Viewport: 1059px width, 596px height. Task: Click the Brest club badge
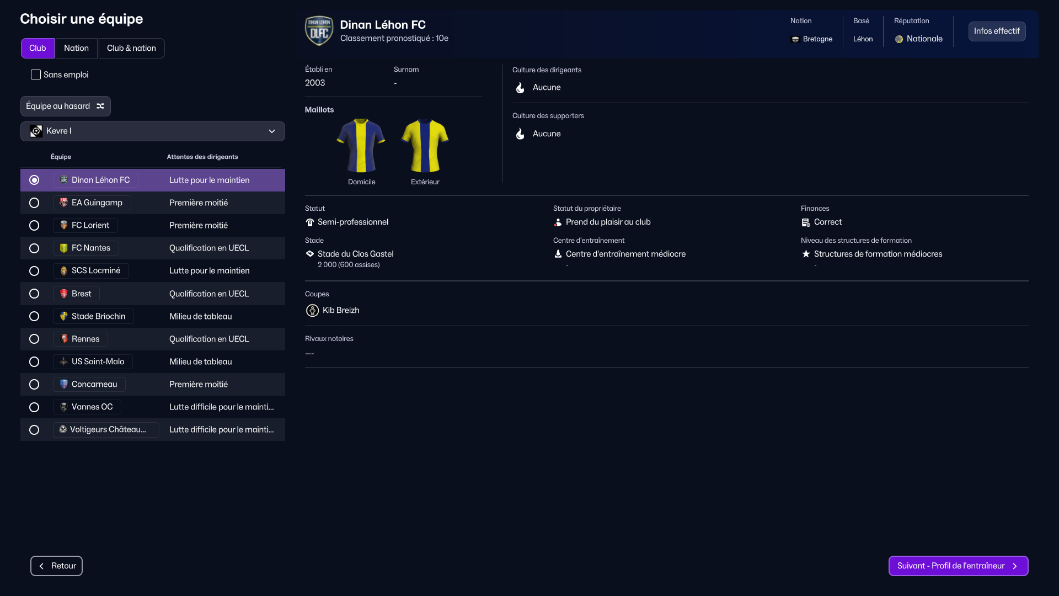pos(63,294)
